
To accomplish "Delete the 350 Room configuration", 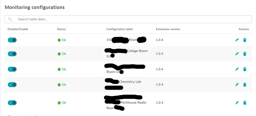I will pos(245,40).
